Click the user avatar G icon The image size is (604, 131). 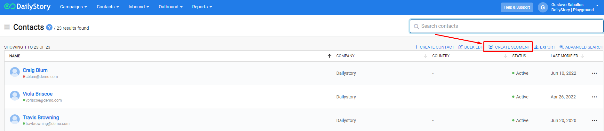[543, 7]
